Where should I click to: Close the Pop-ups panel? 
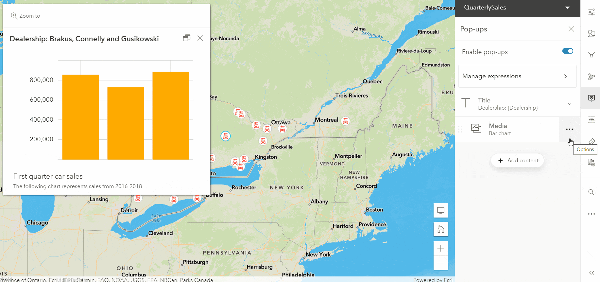click(x=571, y=29)
